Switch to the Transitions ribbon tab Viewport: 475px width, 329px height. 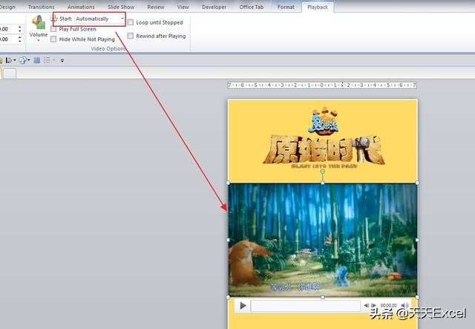pyautogui.click(x=42, y=7)
